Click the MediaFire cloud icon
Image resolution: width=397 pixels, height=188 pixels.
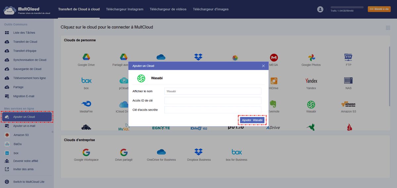pyautogui.click(x=86, y=104)
